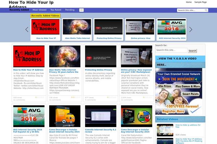This screenshot has width=217, height=144.
Task: Show next videos with right carousel arrow
Action: [x=191, y=30]
